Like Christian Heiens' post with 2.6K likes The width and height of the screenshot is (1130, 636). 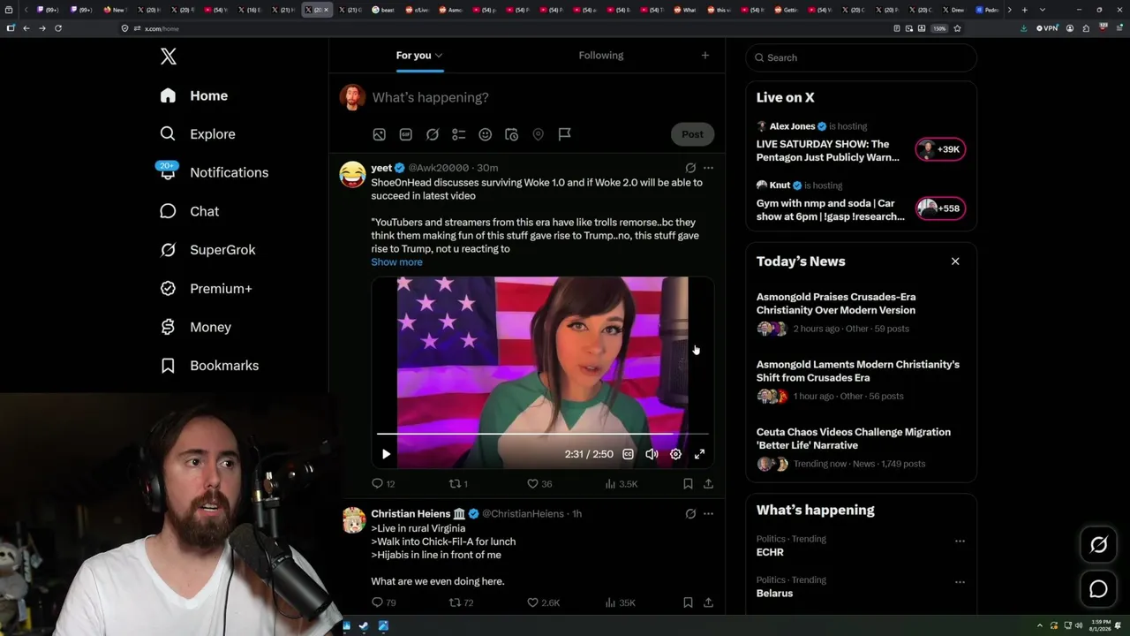(x=543, y=602)
